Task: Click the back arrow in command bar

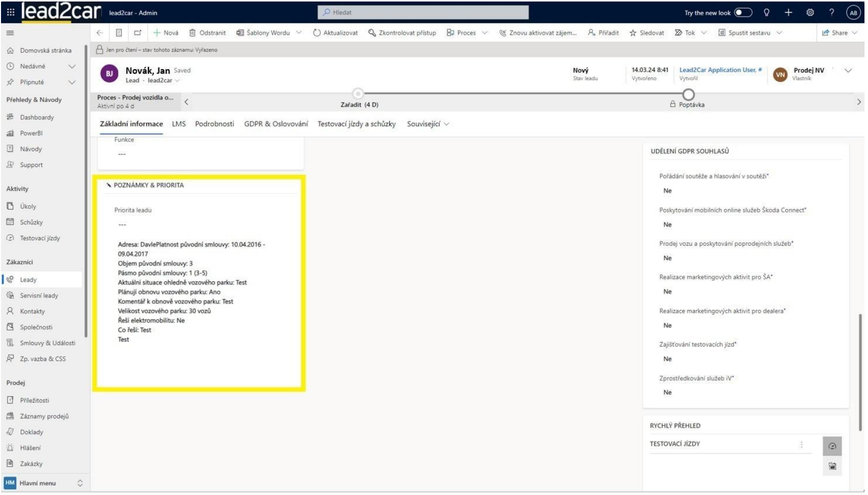Action: pos(100,33)
